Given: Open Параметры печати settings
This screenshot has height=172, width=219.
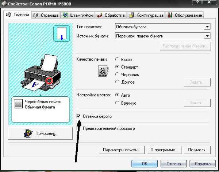Looking at the screenshot, I should pyautogui.click(x=122, y=150).
